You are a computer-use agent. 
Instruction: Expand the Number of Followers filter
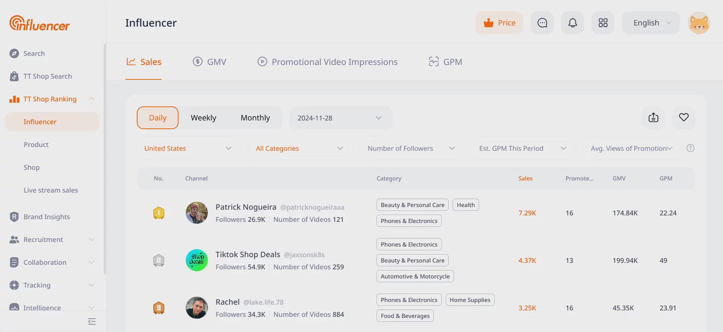pyautogui.click(x=411, y=148)
